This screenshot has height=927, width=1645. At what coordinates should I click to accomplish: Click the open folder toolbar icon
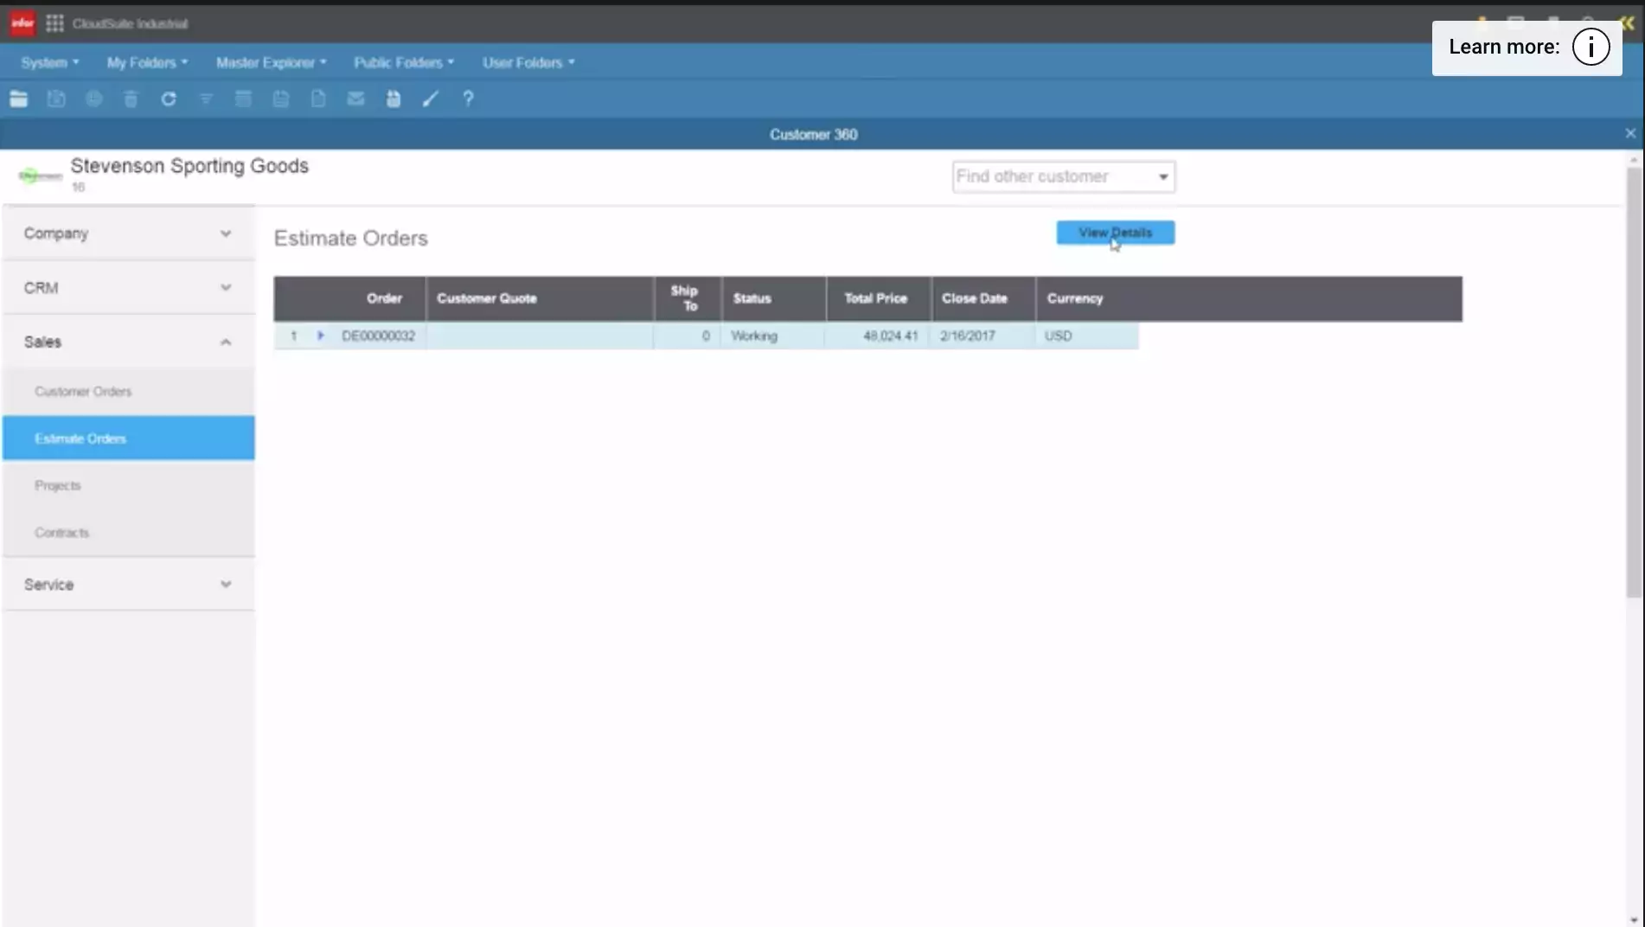[x=18, y=99]
